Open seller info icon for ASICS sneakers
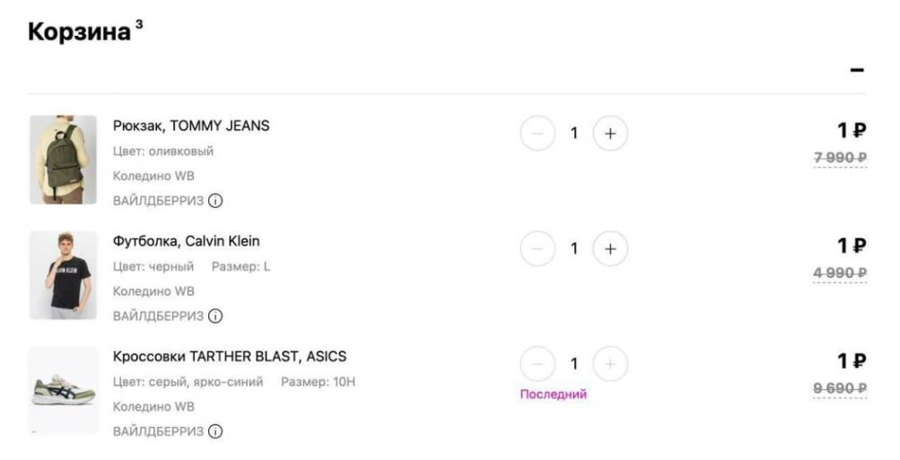This screenshot has height=460, width=900. pos(215,431)
